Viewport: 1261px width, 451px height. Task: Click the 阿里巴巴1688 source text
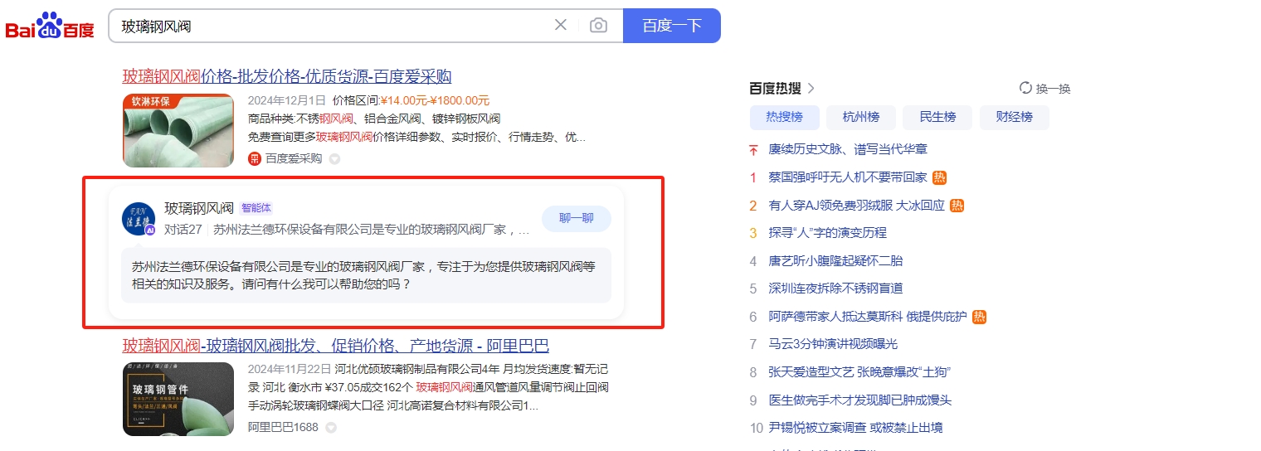click(x=283, y=427)
